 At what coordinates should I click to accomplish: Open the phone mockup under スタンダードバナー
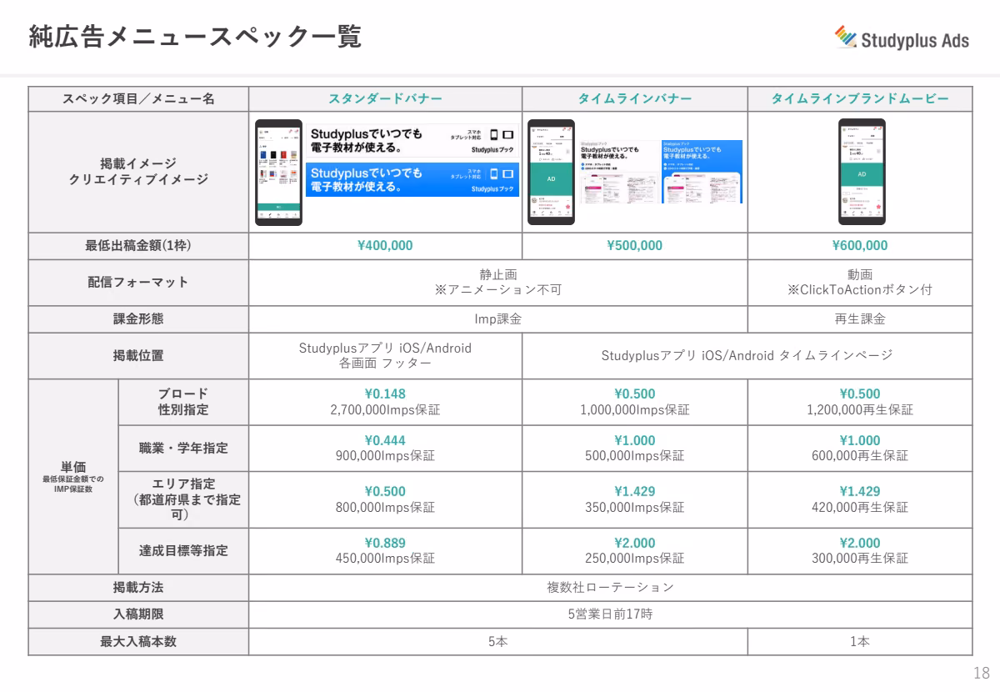coord(278,173)
